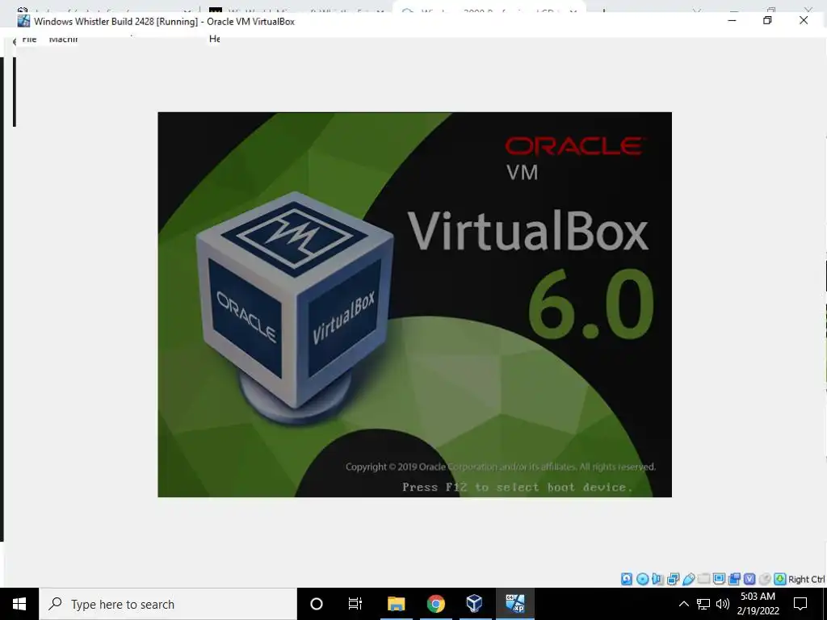Click the VirtualBox VM title bar icon
The width and height of the screenshot is (827, 620).
point(23,21)
